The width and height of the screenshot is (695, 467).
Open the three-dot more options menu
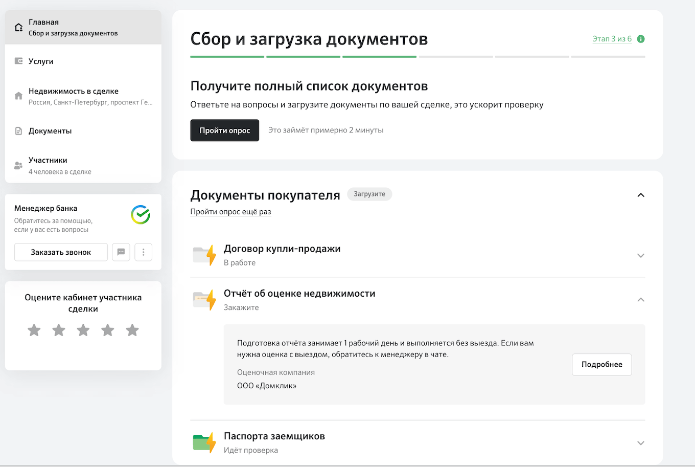[143, 252]
